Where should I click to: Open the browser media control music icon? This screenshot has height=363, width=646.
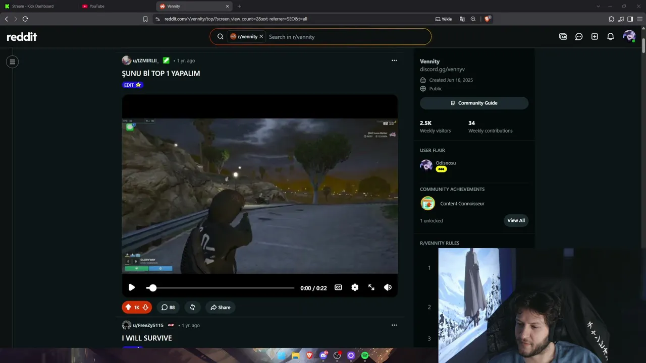[x=621, y=19]
